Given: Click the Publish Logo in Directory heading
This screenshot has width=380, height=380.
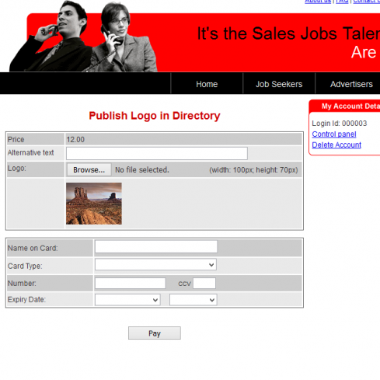Looking at the screenshot, I should [x=155, y=116].
